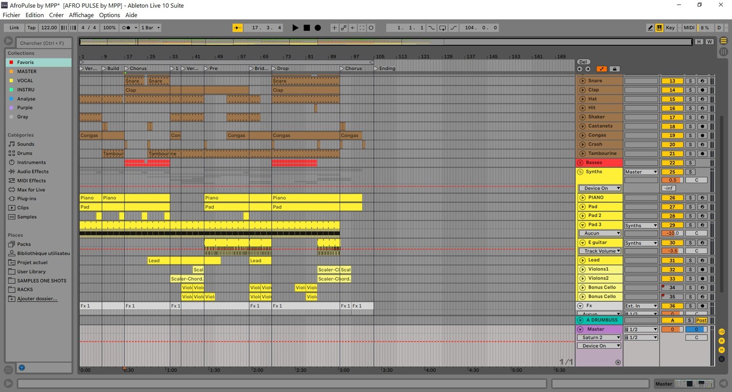Viewport: 732px width, 392px height.
Task: Click Ajouter dossier in Places
Action: [x=37, y=299]
